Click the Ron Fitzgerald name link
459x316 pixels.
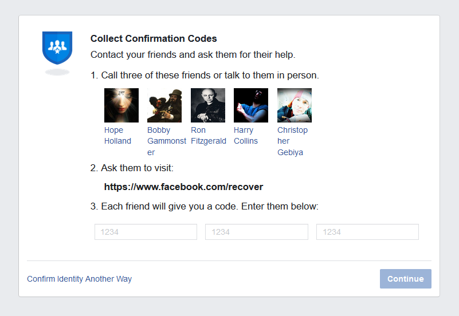pos(209,135)
